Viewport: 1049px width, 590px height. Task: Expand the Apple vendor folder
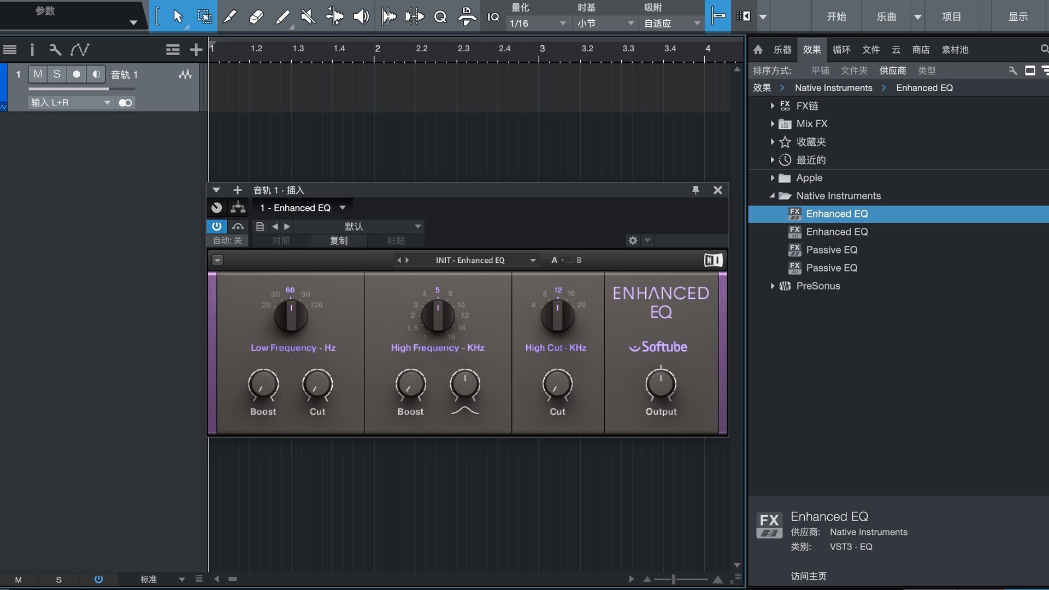pos(772,178)
